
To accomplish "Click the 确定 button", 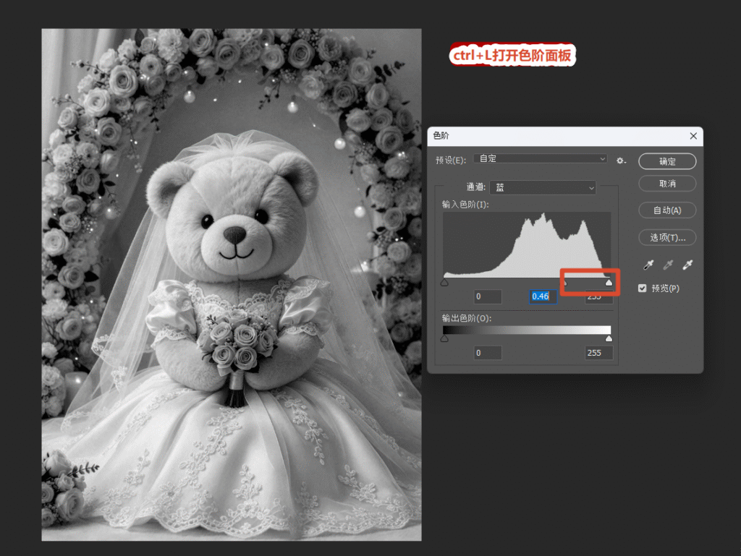I will (667, 161).
